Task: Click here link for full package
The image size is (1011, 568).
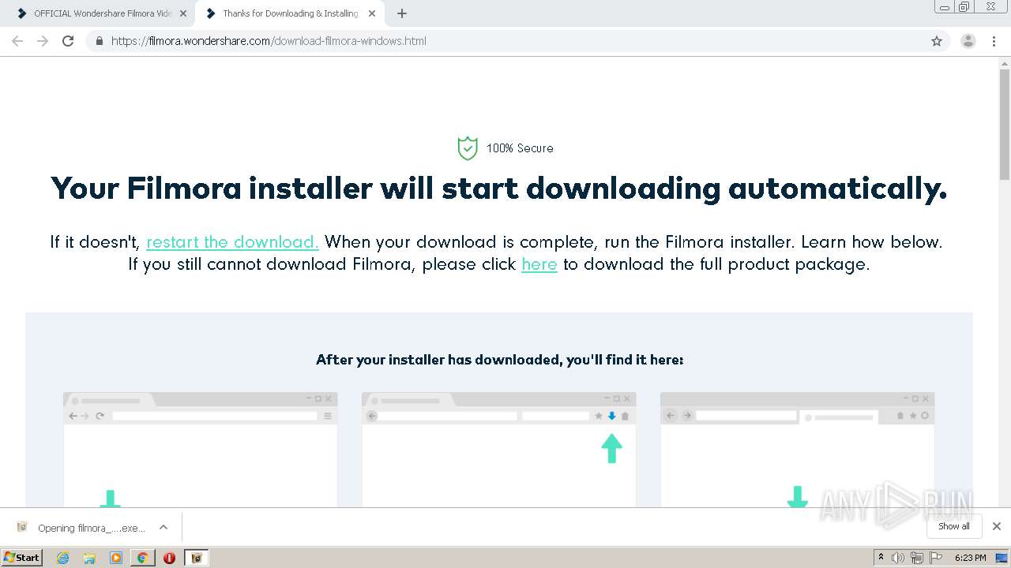Action: 539,264
